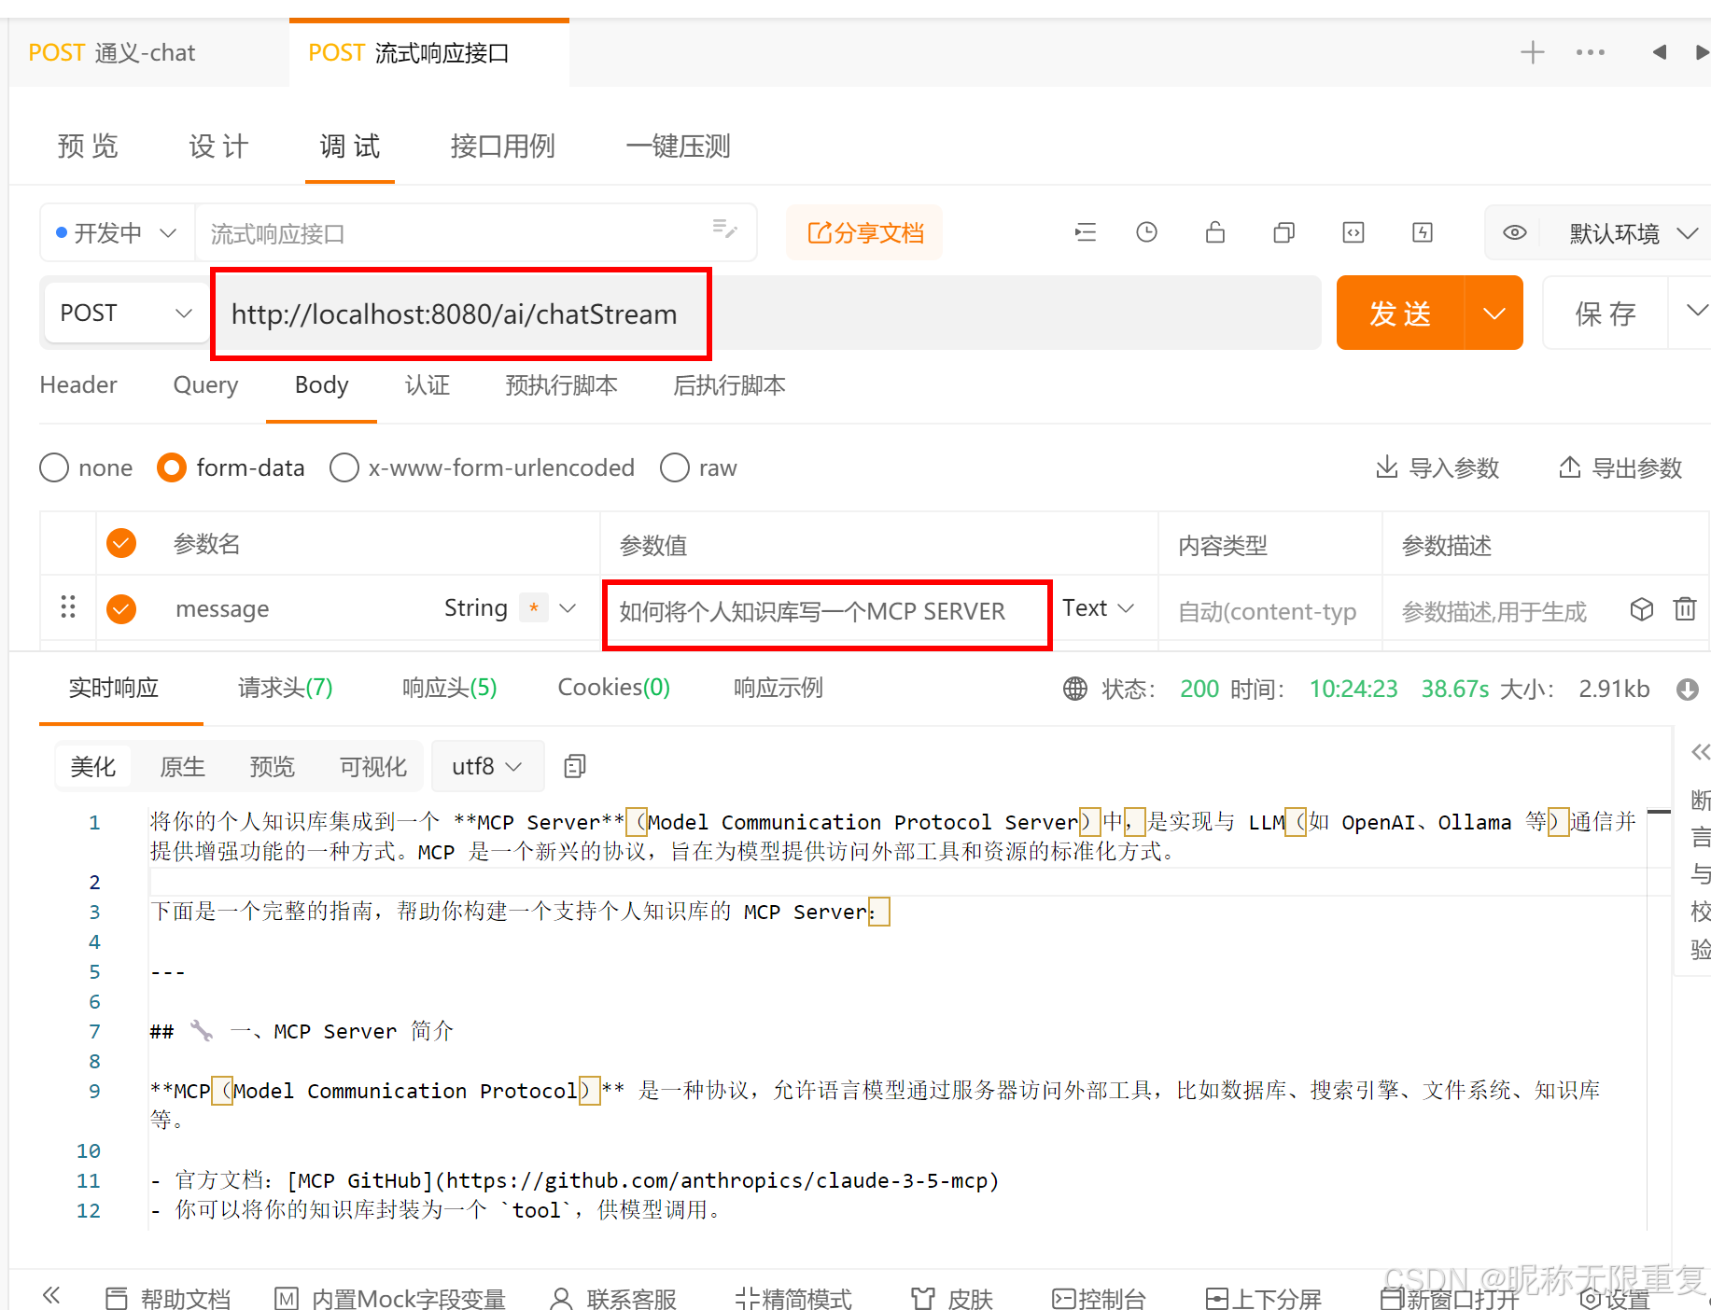Image resolution: width=1711 pixels, height=1310 pixels.
Task: Click the message parameter value field
Action: coord(827,612)
